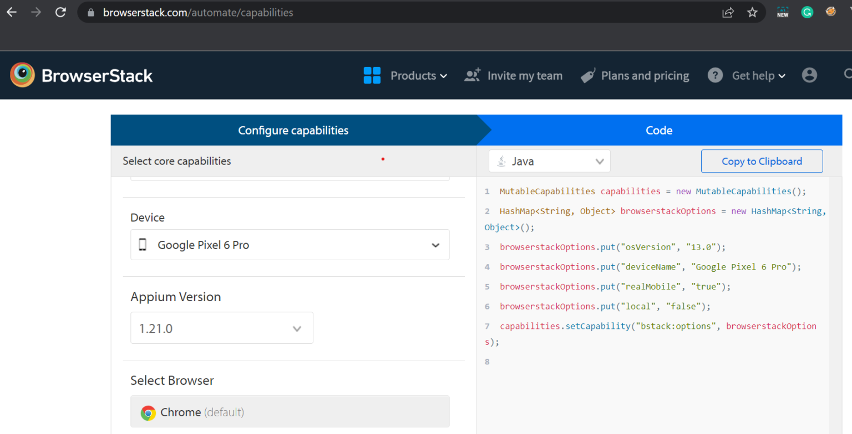Change the Java language dropdown
Viewport: 852px width, 434px height.
coord(549,162)
